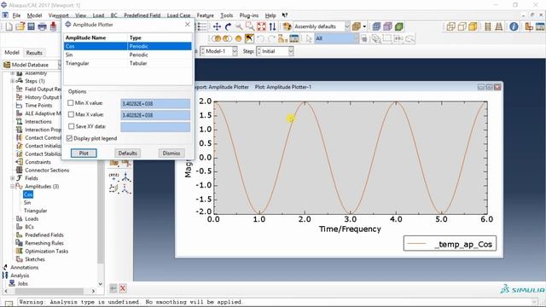Image resolution: width=546 pixels, height=307 pixels.
Task: Click the Defaults button
Action: 127,153
